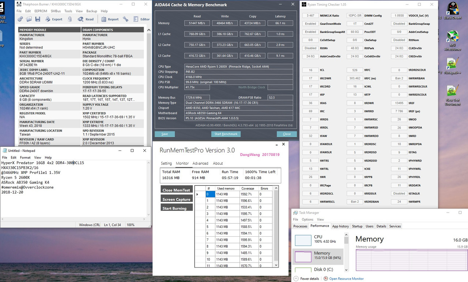Collapse Task Manager with Fewer details

pyautogui.click(x=306, y=278)
